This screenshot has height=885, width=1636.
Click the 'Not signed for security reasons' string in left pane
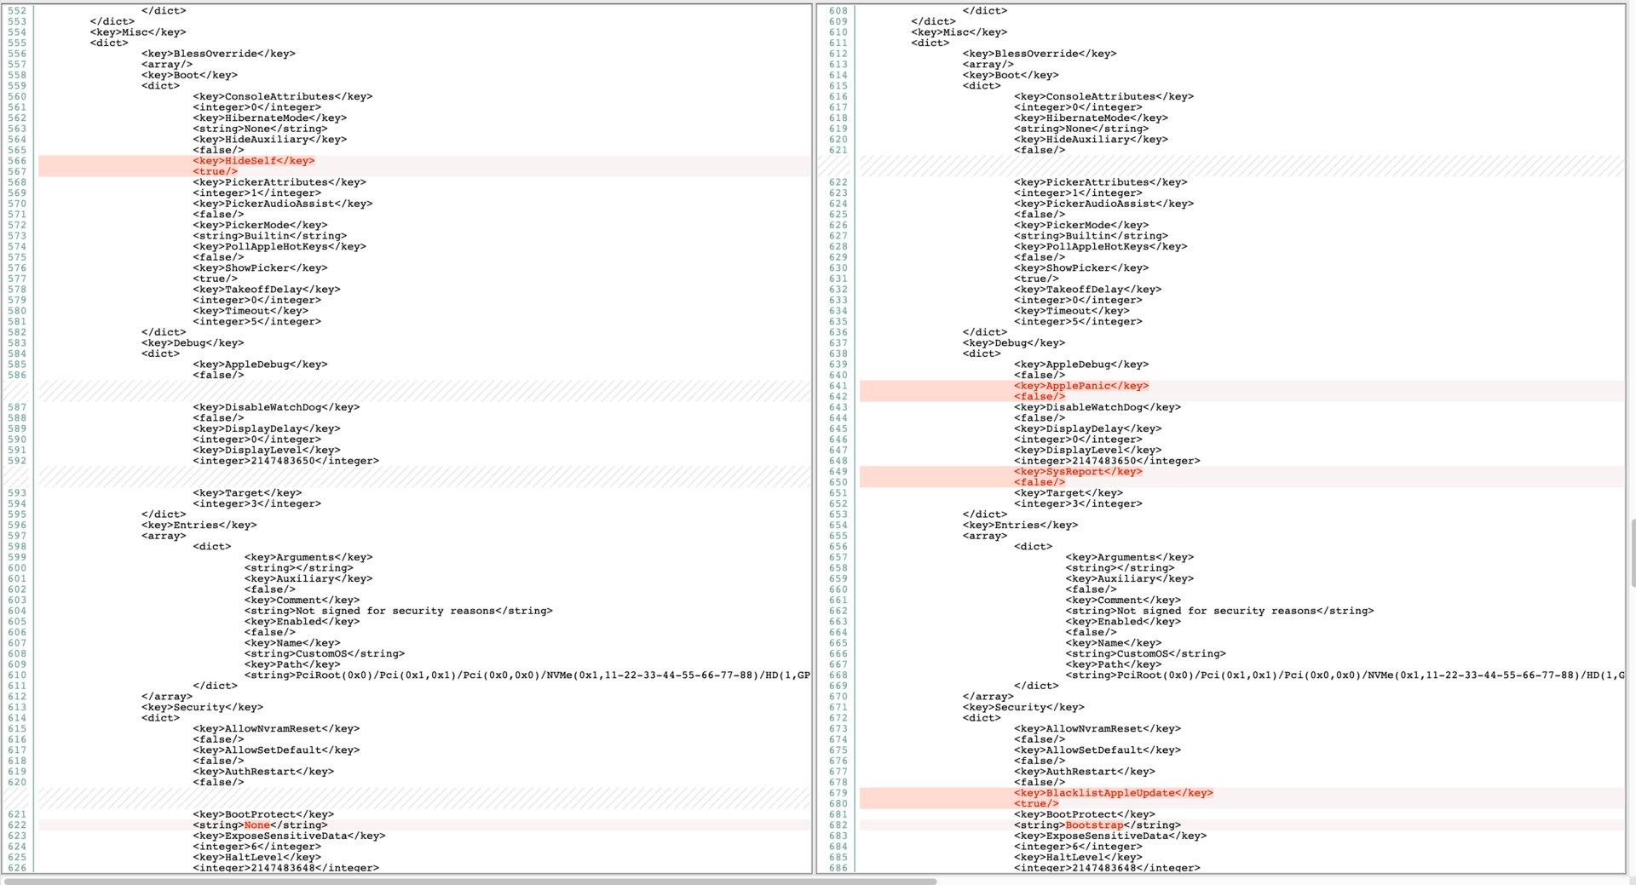coord(398,611)
